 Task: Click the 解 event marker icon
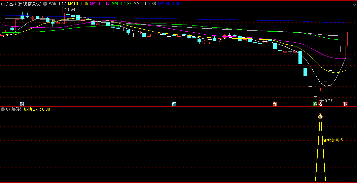pos(174,104)
